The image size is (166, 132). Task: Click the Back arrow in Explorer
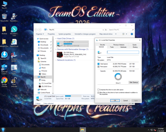click(36, 30)
